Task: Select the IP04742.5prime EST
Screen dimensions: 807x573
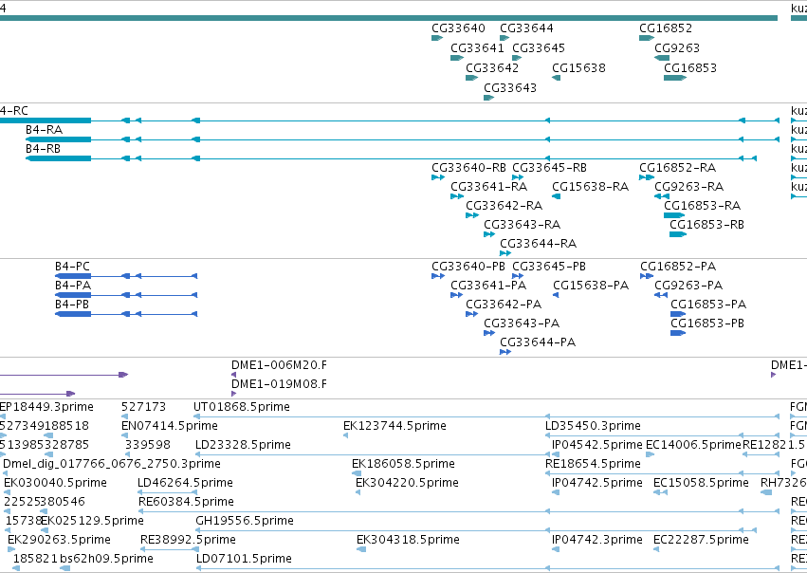Action: click(x=556, y=492)
